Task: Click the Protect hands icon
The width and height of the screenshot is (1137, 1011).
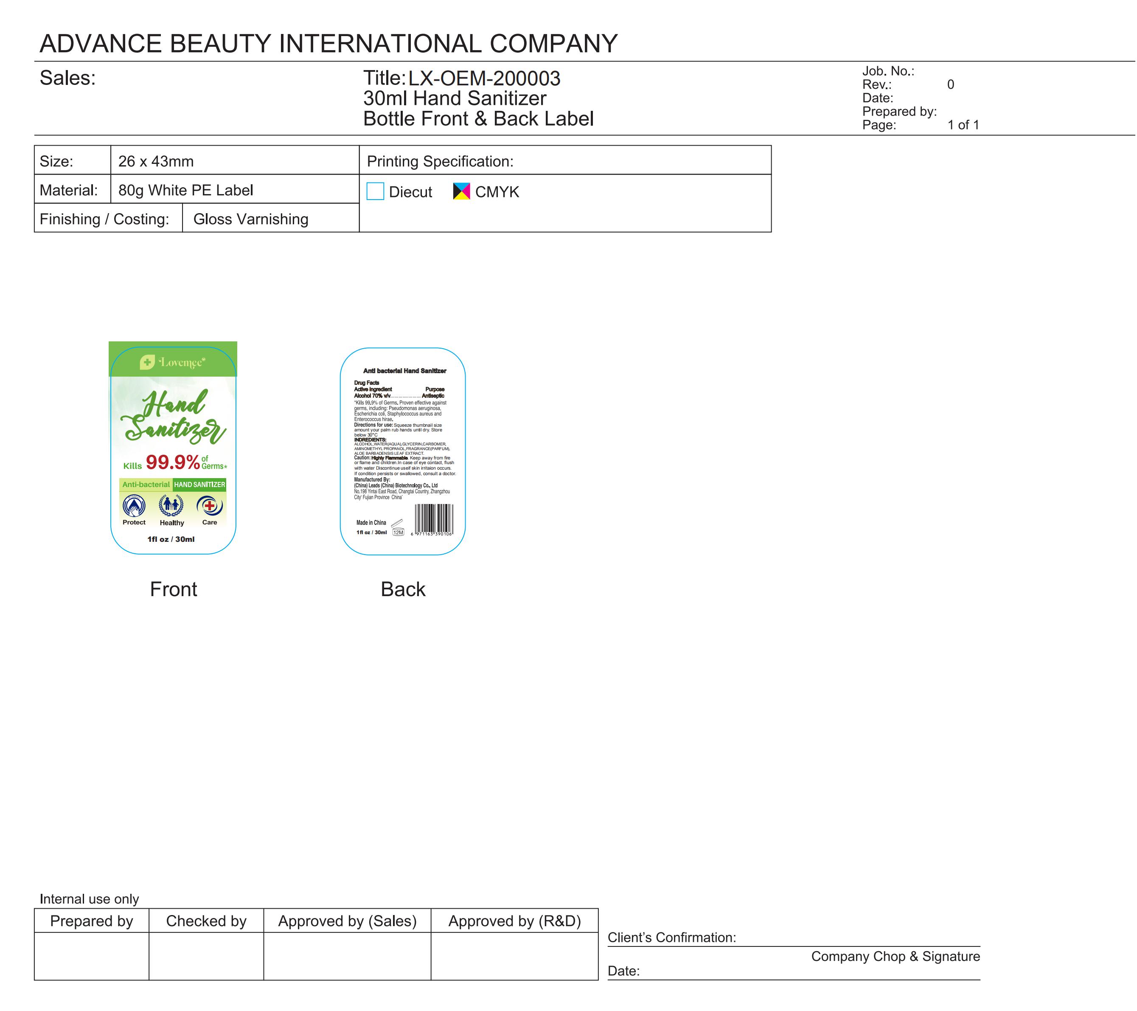Action: click(134, 506)
